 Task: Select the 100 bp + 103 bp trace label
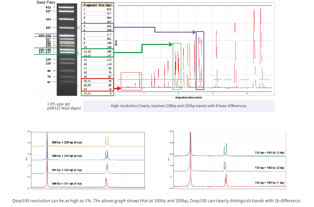click(270, 152)
